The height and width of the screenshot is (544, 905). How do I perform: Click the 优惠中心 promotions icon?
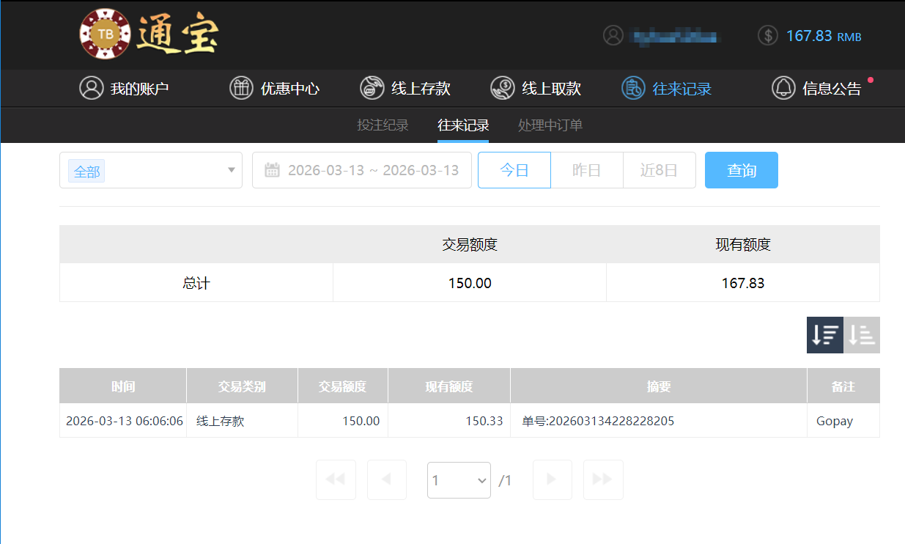pos(241,88)
